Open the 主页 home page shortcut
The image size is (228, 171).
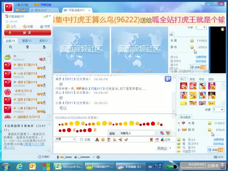click(11, 26)
